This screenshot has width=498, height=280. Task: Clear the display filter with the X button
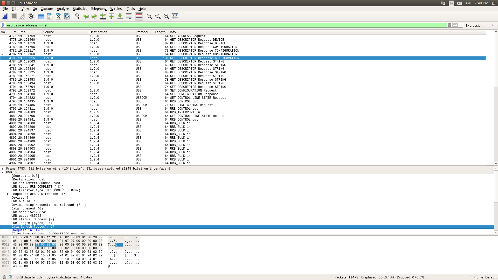click(449, 25)
